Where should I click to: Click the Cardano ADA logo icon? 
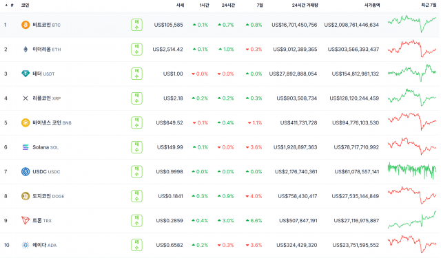click(25, 245)
